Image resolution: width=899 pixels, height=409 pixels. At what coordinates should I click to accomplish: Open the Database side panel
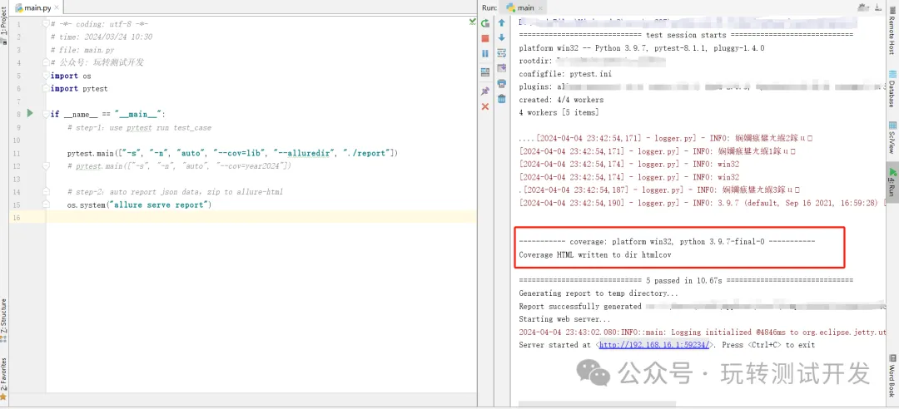892,90
